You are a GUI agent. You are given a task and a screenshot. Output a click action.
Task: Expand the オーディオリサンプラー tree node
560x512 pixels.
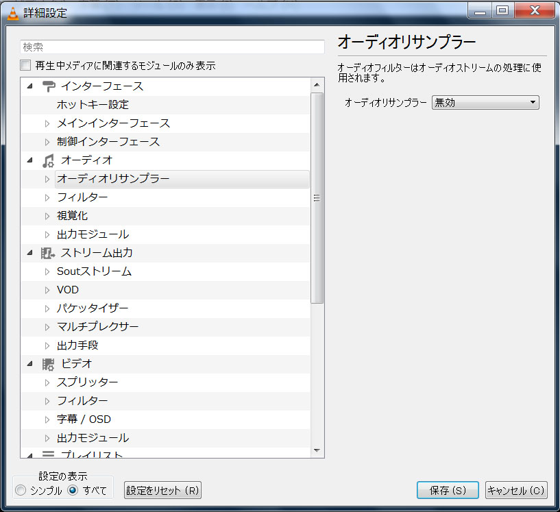47,179
